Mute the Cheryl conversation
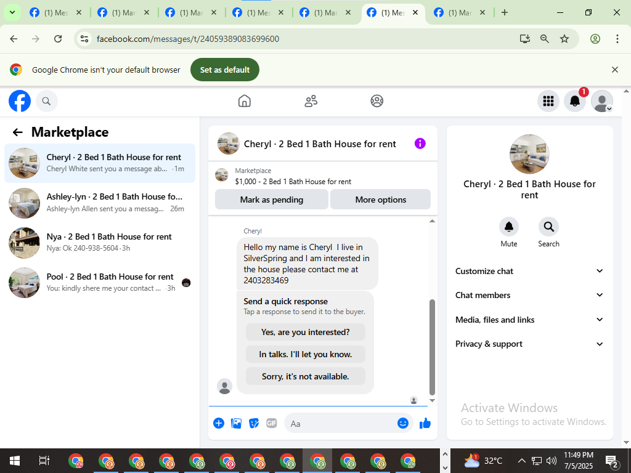This screenshot has height=473, width=631. point(508,227)
